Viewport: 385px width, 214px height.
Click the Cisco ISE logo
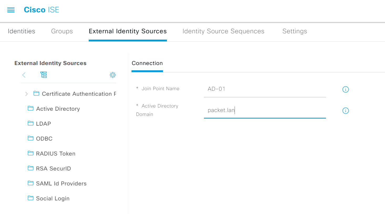[x=41, y=10]
